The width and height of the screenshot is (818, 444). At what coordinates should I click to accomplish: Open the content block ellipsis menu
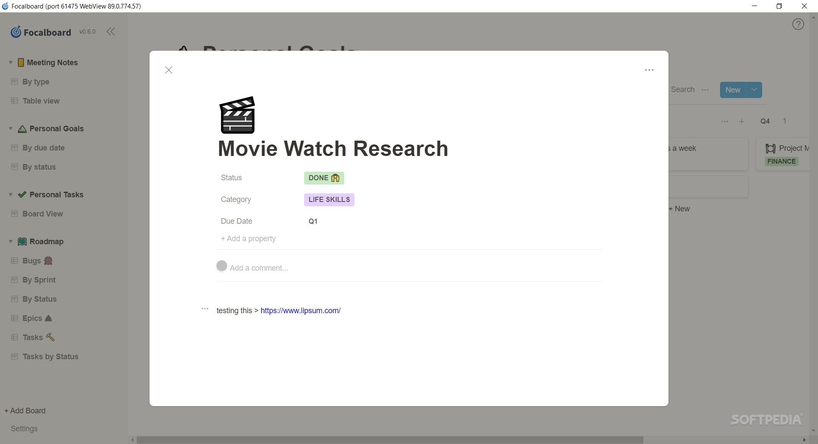point(205,308)
